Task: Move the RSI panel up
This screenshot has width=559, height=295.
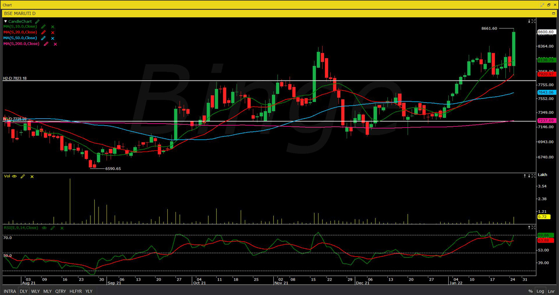Action: pos(529,227)
